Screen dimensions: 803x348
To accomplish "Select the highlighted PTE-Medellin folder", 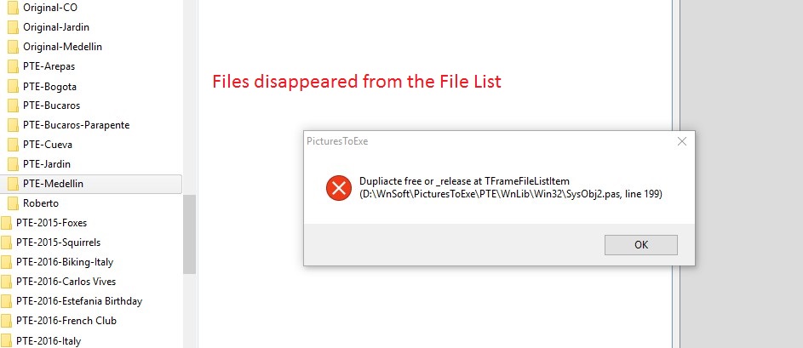I will [91, 184].
